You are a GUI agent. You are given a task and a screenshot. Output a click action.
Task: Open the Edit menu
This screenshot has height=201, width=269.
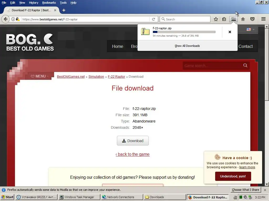13,3
